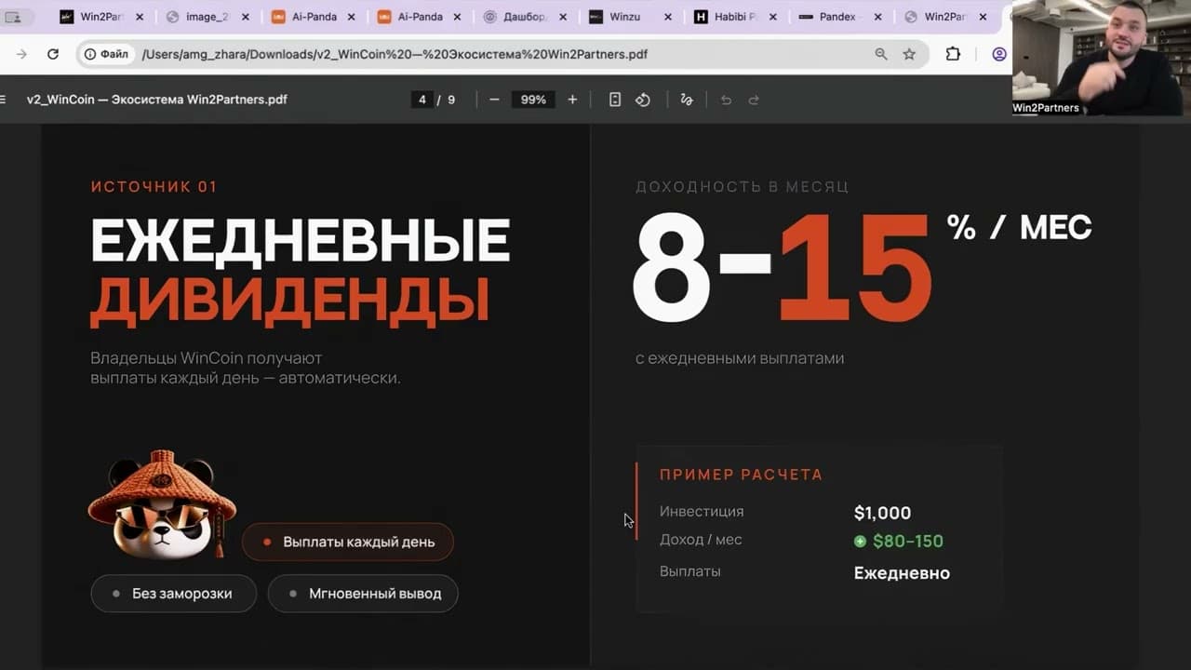
Task: Switch to the image_2 tab
Action: coord(207,17)
